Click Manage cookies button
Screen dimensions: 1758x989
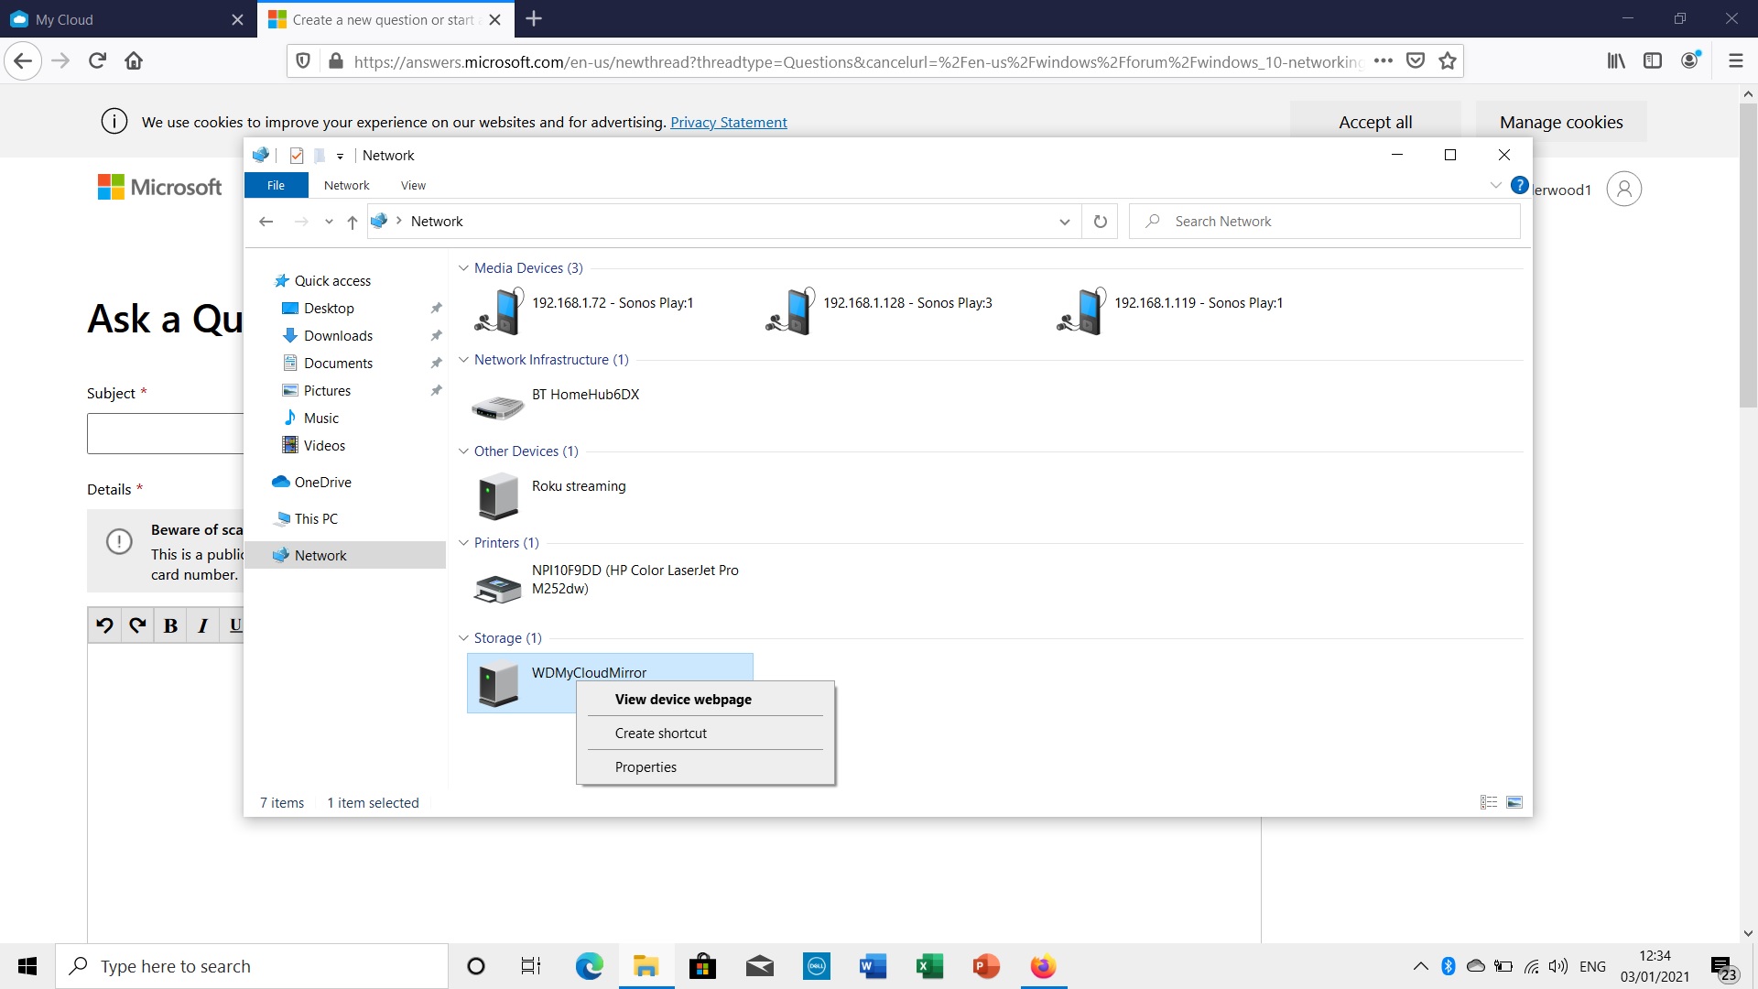(x=1561, y=122)
